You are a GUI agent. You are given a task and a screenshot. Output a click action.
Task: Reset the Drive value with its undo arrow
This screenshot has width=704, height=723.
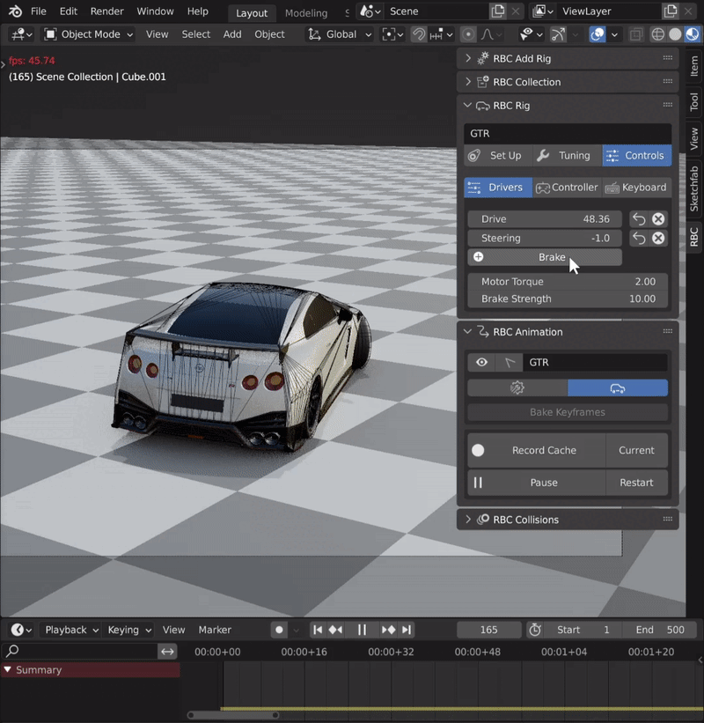(640, 219)
